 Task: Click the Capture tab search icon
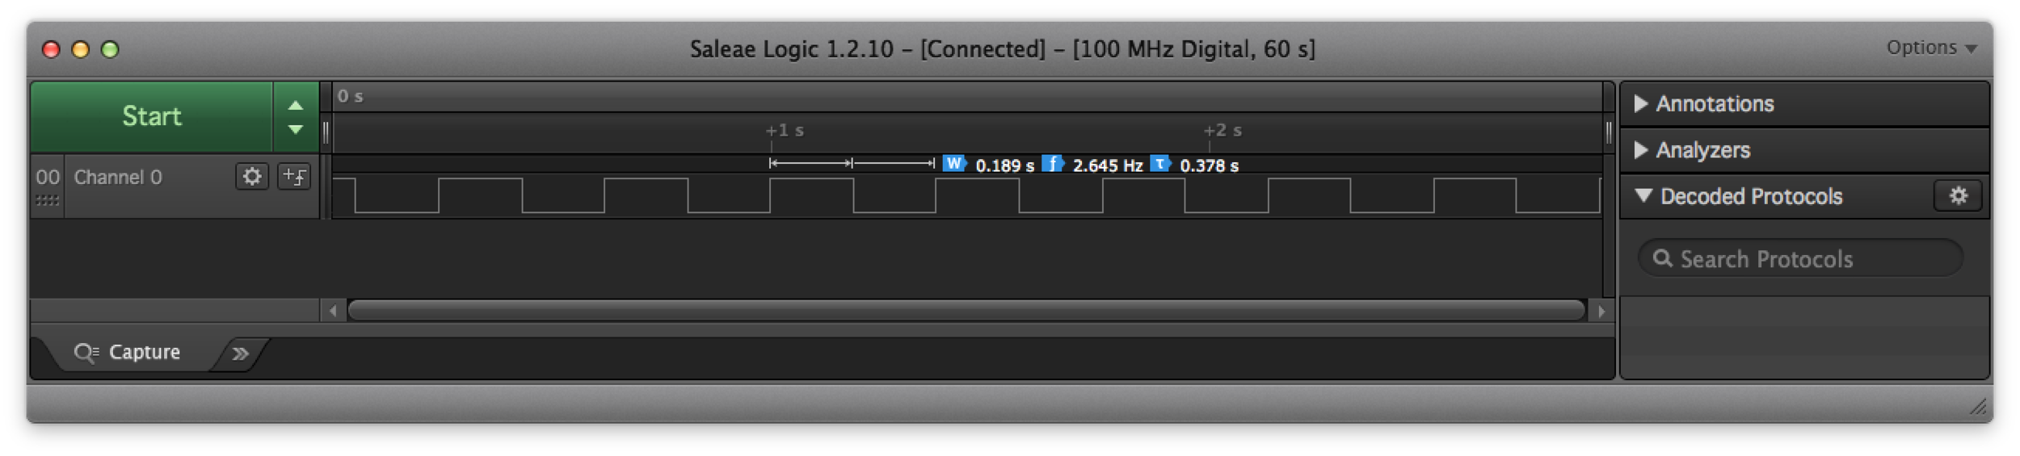86,353
